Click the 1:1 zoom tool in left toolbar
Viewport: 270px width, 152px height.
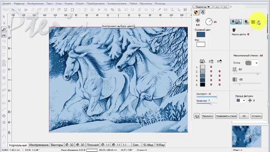coord(4,35)
